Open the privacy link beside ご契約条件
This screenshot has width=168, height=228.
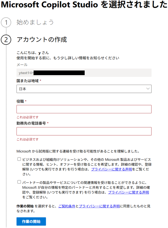tap(99, 206)
